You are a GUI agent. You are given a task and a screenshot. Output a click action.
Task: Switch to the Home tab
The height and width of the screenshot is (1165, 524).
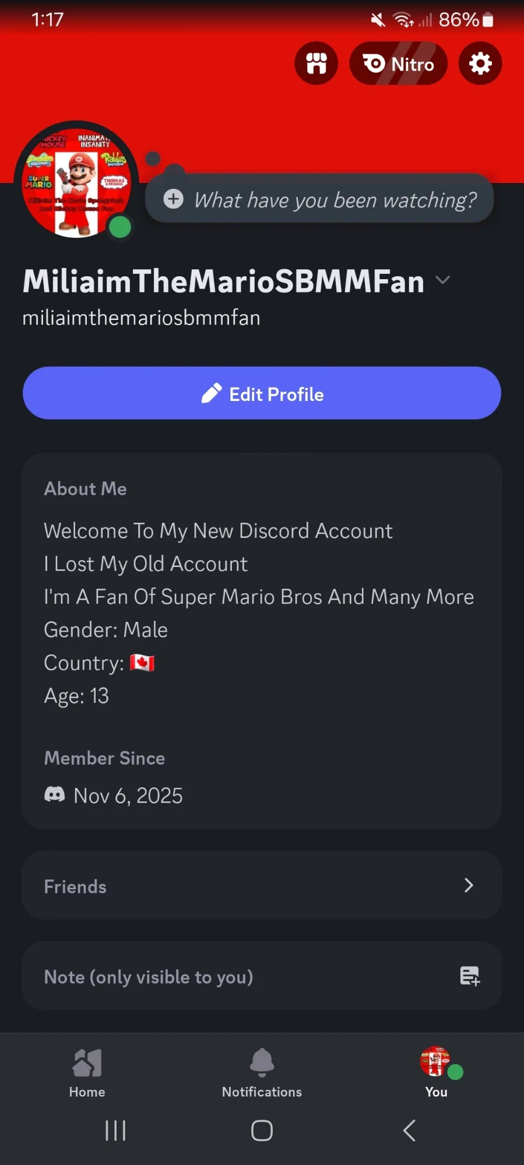point(87,1073)
